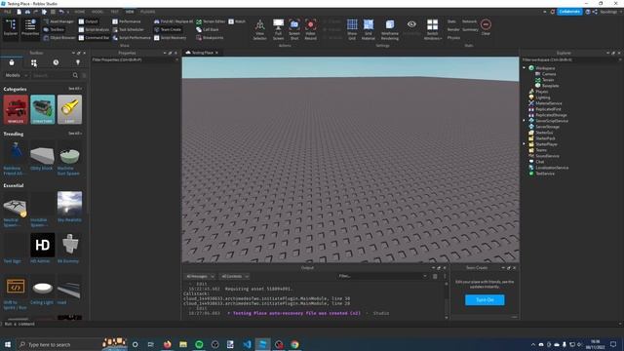624x351 pixels.
Task: Open the Call Stack window
Action: (208, 29)
